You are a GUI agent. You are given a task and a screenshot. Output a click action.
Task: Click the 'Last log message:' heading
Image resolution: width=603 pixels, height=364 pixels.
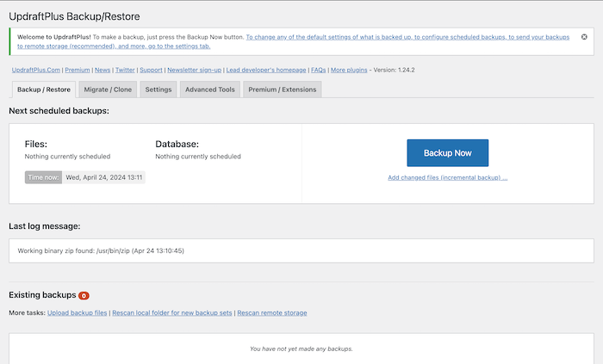point(45,226)
